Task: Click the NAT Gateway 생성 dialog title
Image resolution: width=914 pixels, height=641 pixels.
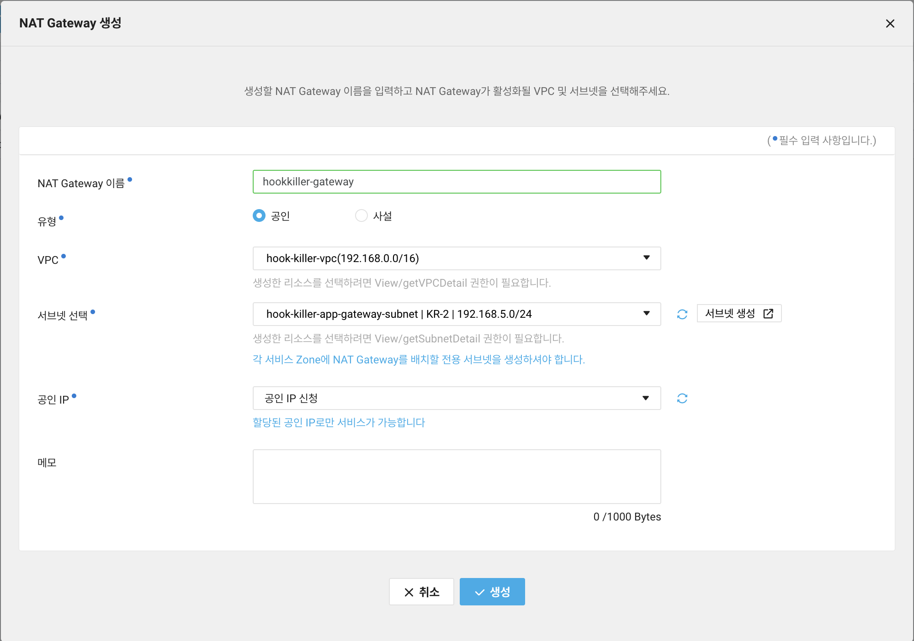Action: 70,23
